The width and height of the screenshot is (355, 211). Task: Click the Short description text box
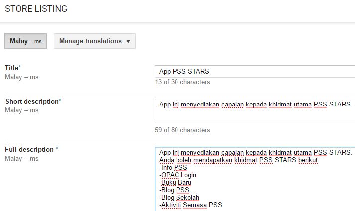point(255,111)
